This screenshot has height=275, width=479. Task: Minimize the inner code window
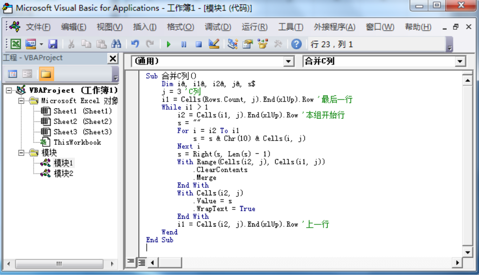[x=445, y=28]
